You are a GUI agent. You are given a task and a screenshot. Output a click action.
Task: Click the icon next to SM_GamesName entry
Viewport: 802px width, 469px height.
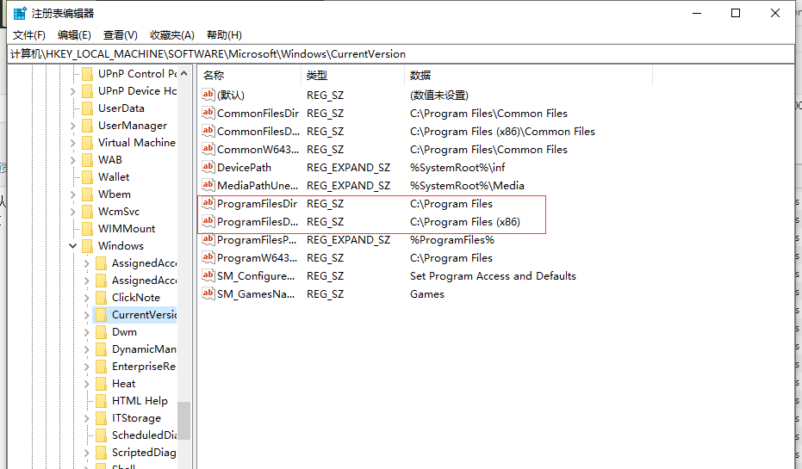coord(208,294)
